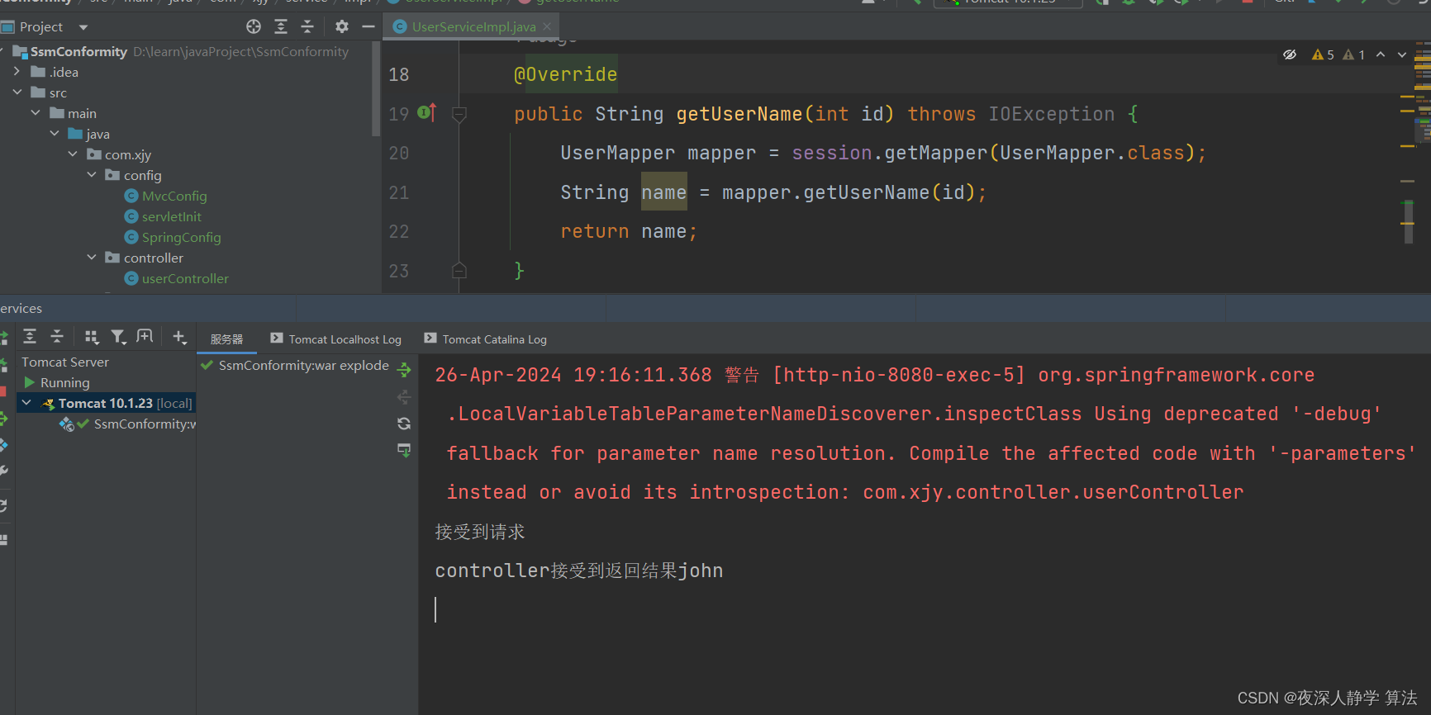Click the Project panel vertical scrollbar

pyautogui.click(x=376, y=91)
